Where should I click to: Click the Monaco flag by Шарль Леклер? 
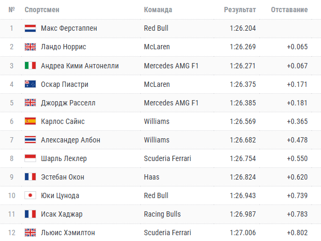[x=30, y=158]
